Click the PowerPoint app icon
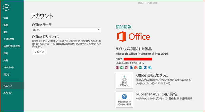205x112 pixels. pyautogui.click(x=136, y=68)
